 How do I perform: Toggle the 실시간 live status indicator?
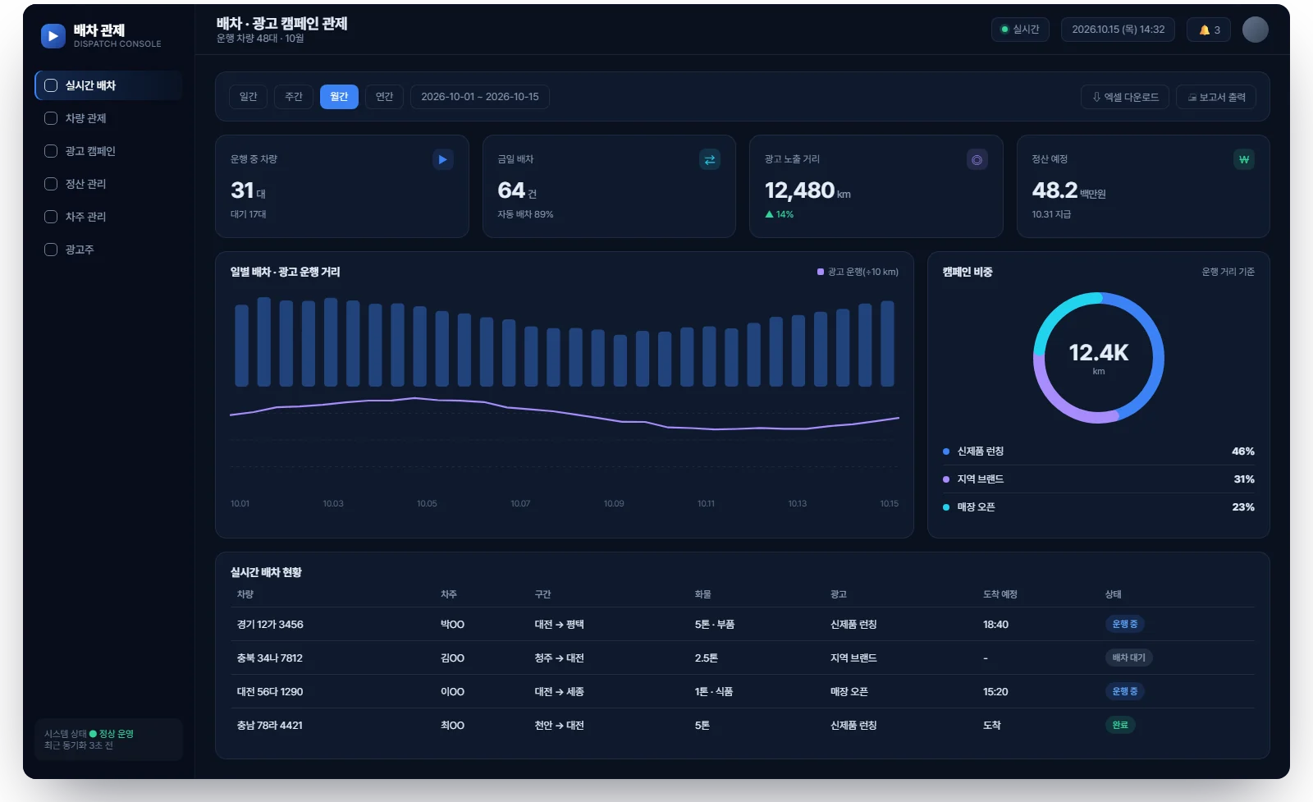pos(1020,30)
